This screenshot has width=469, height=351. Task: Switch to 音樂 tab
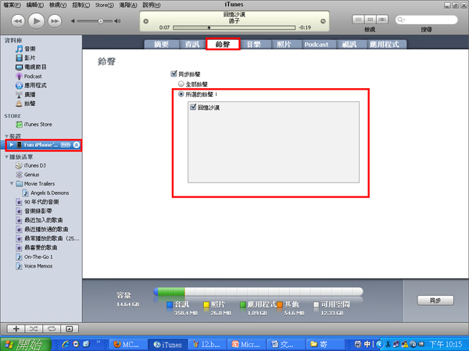point(253,44)
